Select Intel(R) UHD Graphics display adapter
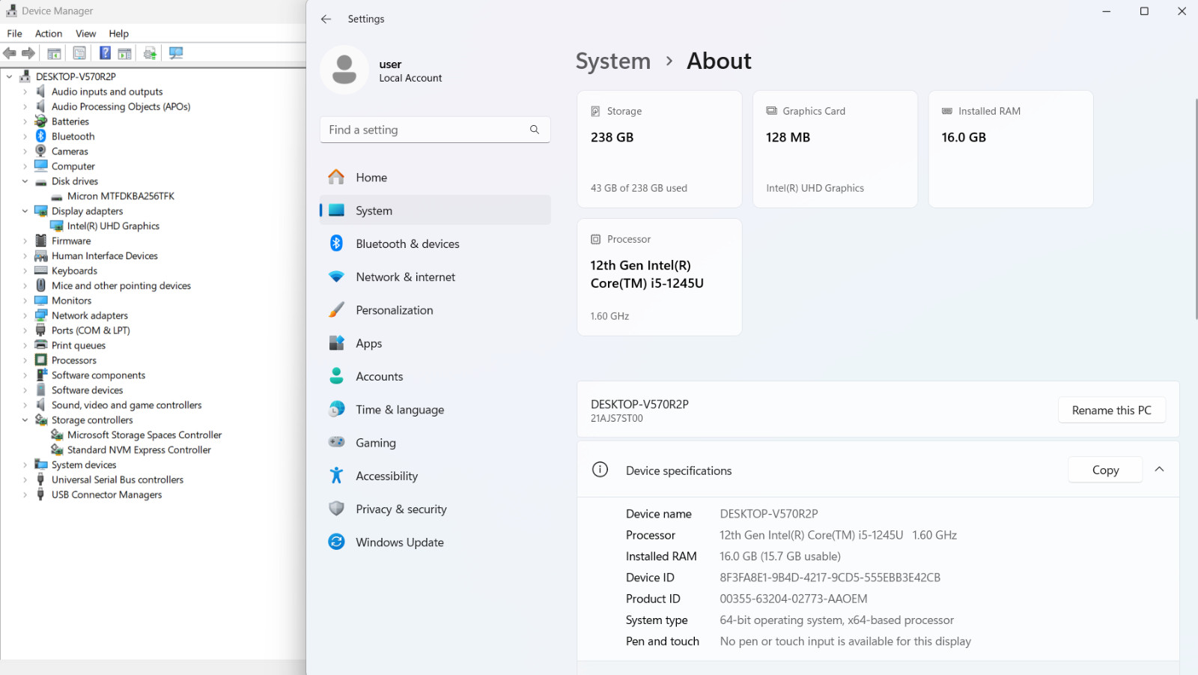The image size is (1198, 675). click(x=113, y=226)
